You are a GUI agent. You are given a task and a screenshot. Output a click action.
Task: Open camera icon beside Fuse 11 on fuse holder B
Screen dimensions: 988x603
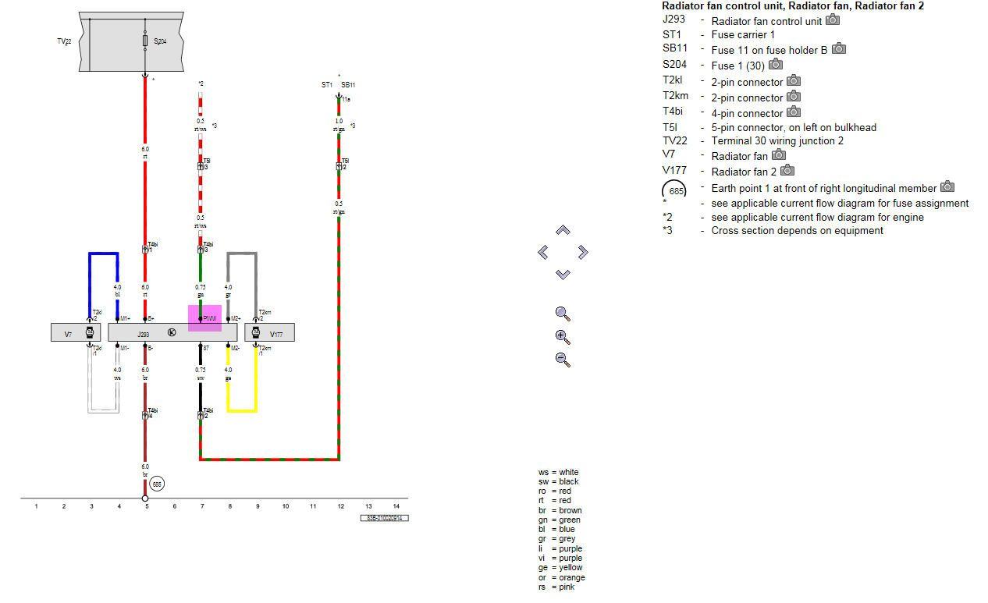click(x=838, y=48)
